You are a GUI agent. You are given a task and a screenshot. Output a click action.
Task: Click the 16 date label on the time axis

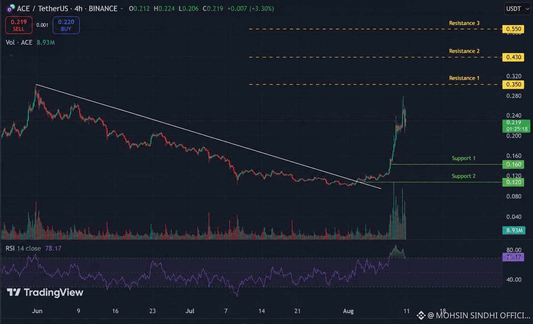(115, 311)
